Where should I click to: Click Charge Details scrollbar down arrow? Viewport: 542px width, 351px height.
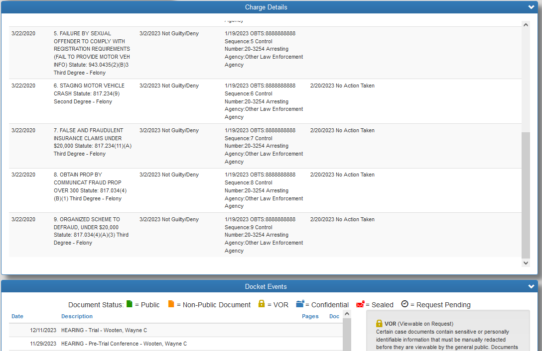(x=526, y=263)
